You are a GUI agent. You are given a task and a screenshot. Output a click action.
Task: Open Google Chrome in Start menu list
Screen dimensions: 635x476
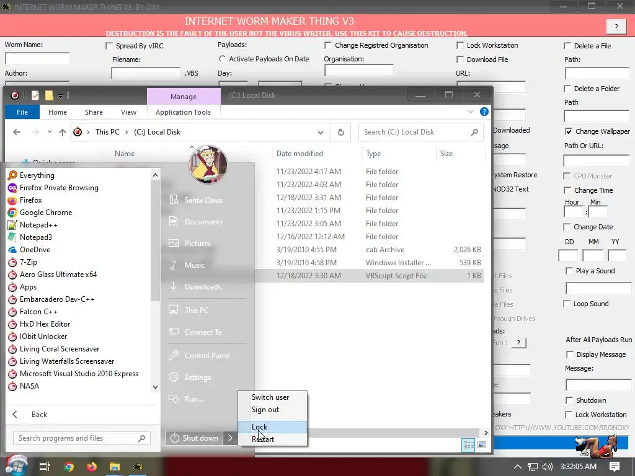point(40,213)
